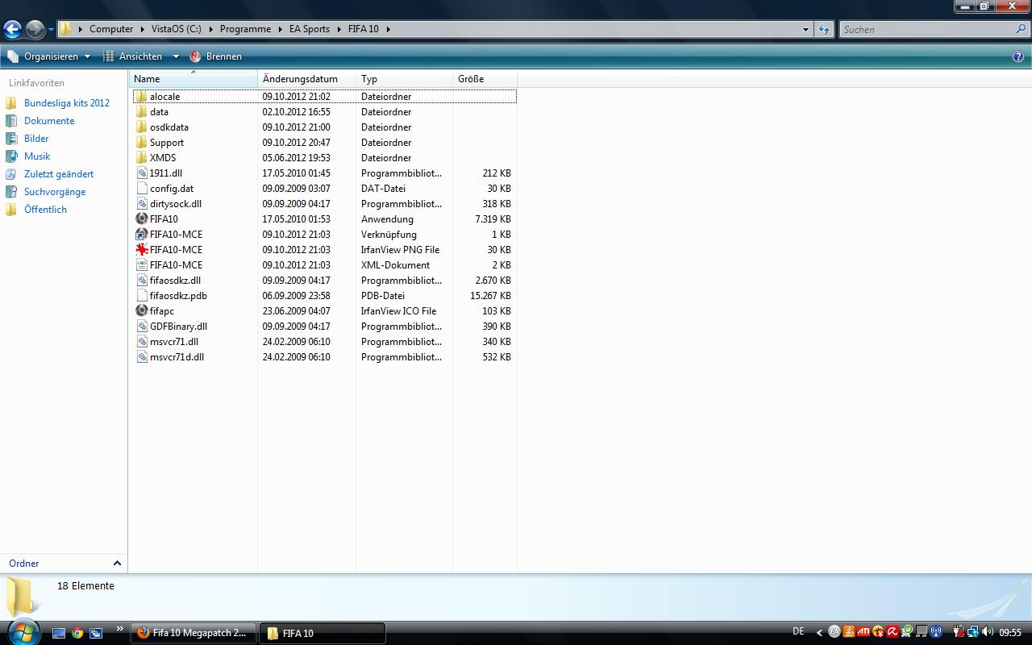Open the volume speaker tray icon
The width and height of the screenshot is (1032, 645).
(987, 632)
